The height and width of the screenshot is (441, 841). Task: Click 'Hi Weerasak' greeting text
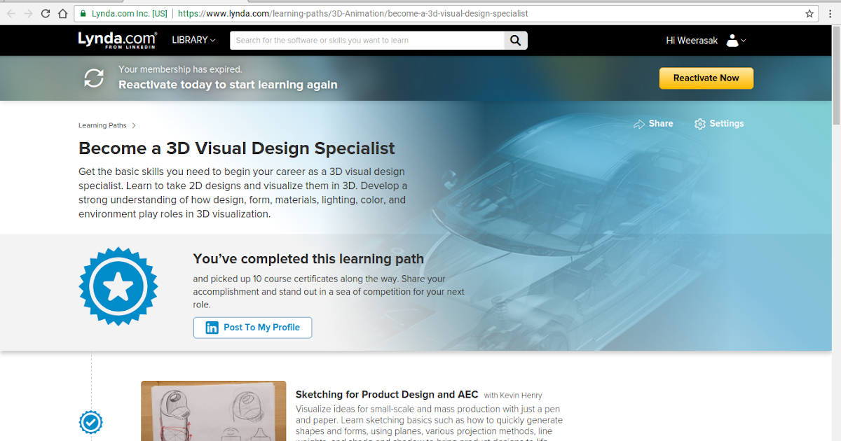point(692,41)
